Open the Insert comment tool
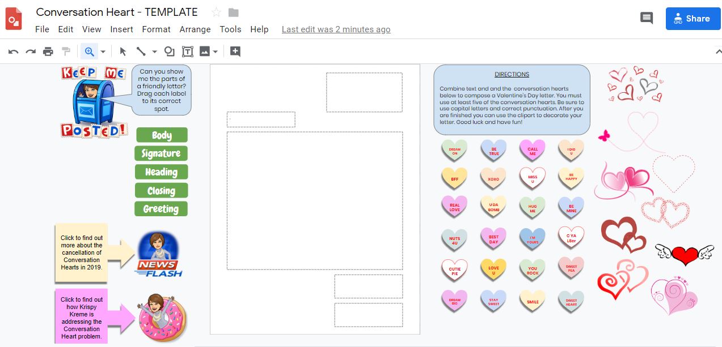722x347 pixels. coord(234,51)
